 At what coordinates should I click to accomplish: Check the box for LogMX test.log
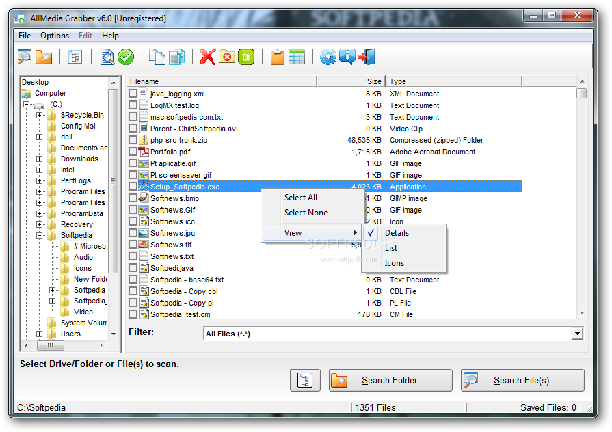(x=133, y=105)
